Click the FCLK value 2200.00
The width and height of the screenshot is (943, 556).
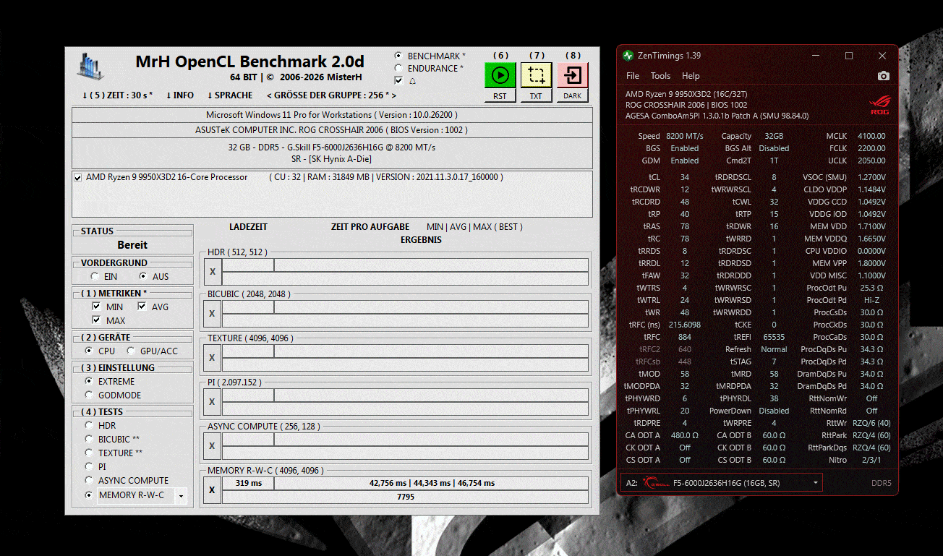point(872,148)
